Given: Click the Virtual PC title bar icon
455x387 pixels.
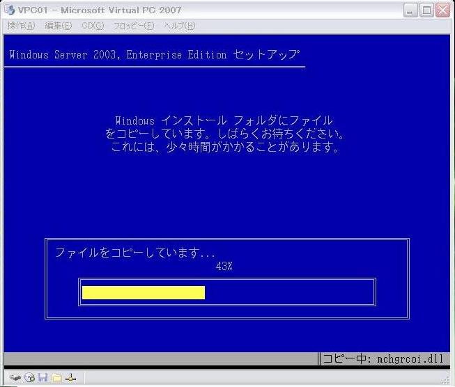Looking at the screenshot, I should click(x=10, y=10).
